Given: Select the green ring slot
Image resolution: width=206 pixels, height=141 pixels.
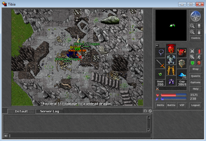Looking at the screenshot, I should pos(160,74).
